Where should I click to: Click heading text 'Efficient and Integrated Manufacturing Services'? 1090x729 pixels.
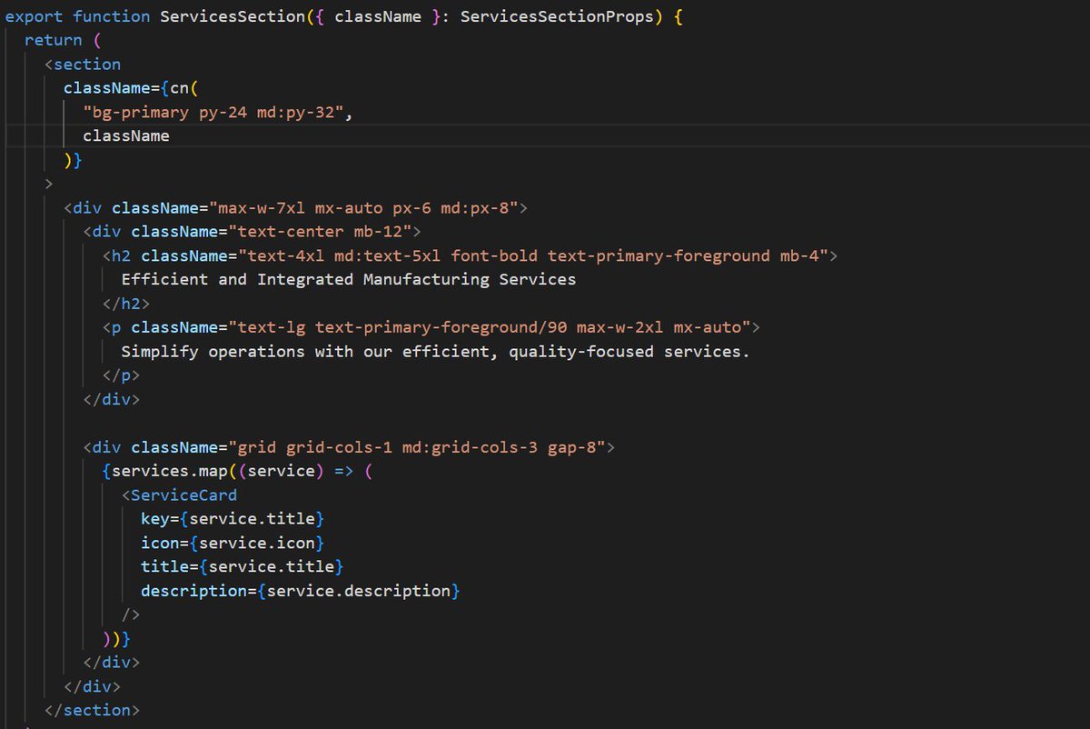pyautogui.click(x=349, y=280)
